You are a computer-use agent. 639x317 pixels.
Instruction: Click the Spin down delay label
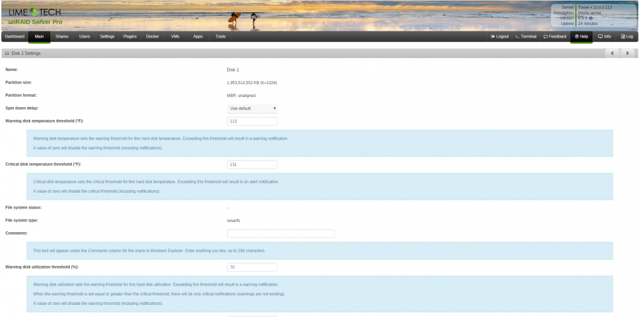click(x=22, y=108)
